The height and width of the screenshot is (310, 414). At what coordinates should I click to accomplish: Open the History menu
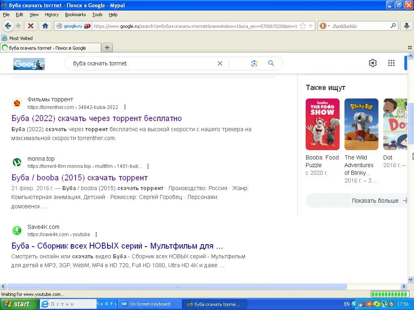[51, 15]
